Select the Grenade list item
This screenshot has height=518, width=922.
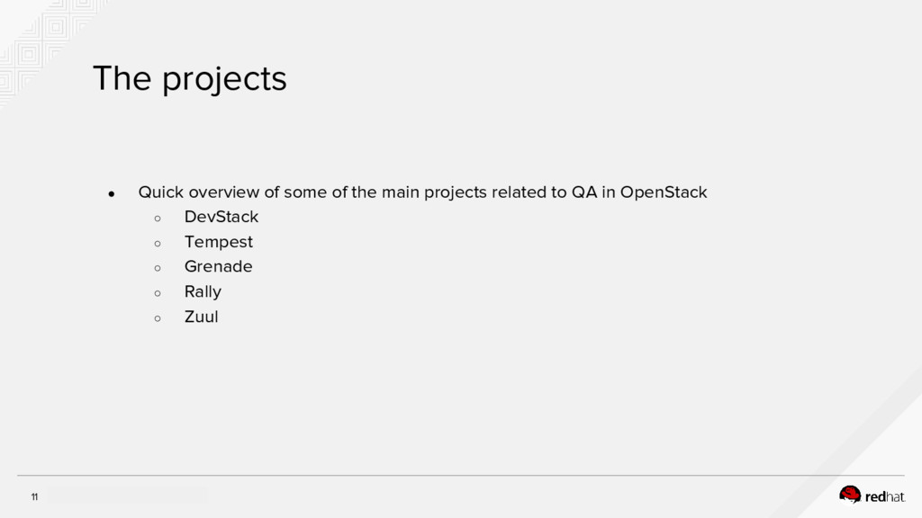[x=218, y=266]
